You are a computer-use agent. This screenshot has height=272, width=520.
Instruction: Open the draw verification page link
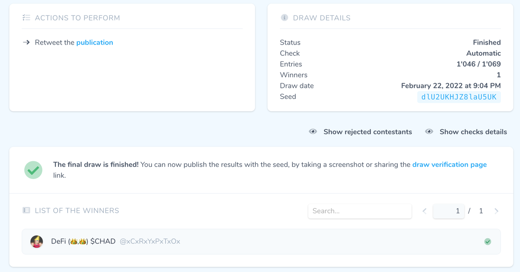[x=449, y=164]
